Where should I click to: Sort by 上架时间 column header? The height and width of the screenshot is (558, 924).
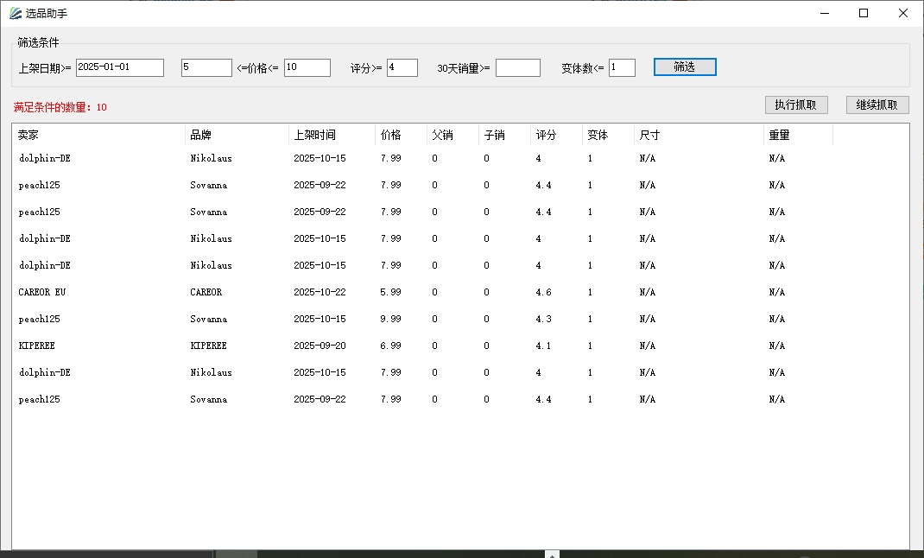pos(332,136)
